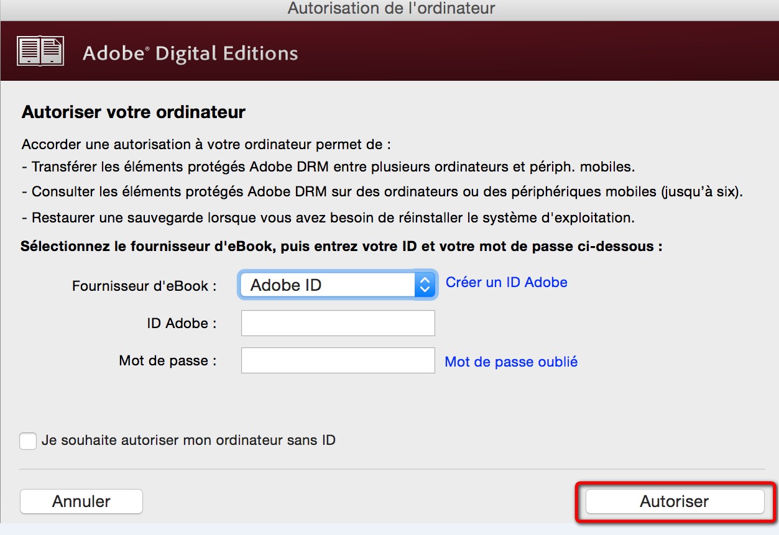Click the Créer un ID Adobe link
The width and height of the screenshot is (779, 535).
[x=507, y=283]
